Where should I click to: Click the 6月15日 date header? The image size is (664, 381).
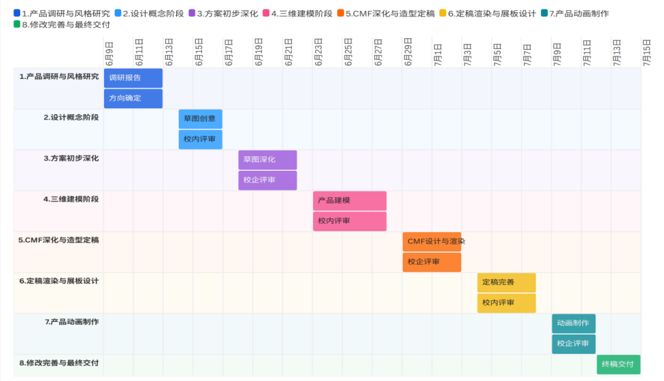pyautogui.click(x=199, y=52)
